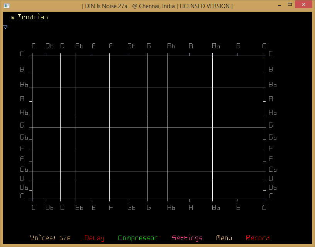Viewport: 315px width, 247px height.
Task: Open the Menu
Action: click(x=224, y=238)
